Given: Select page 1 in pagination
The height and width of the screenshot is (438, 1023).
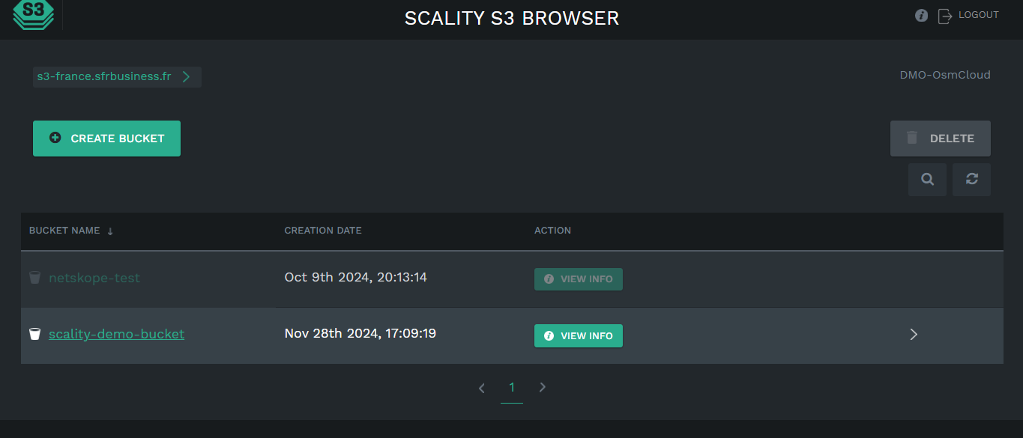Looking at the screenshot, I should coord(512,387).
